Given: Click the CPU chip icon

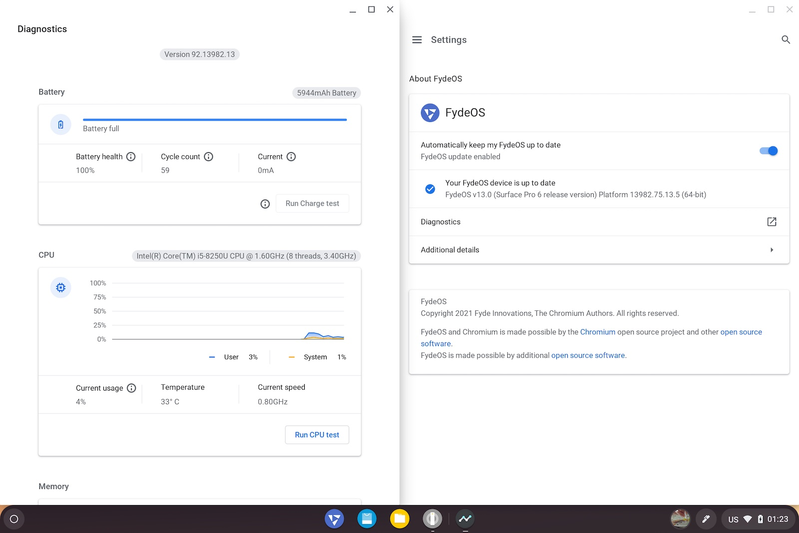Looking at the screenshot, I should (x=61, y=288).
